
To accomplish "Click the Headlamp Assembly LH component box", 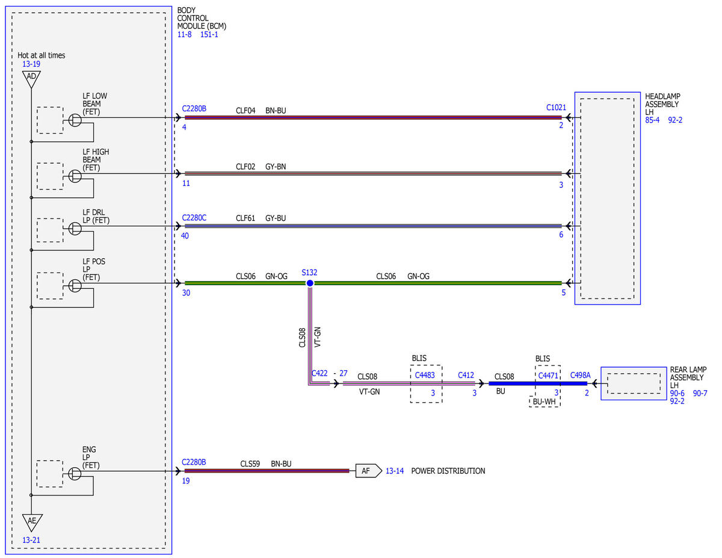I will [x=607, y=198].
